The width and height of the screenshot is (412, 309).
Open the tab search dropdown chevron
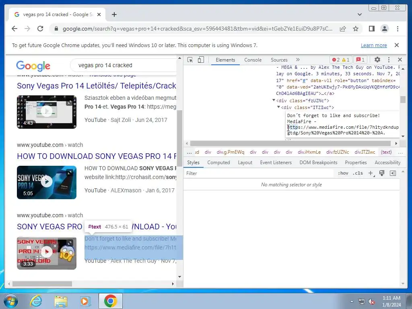(360, 14)
